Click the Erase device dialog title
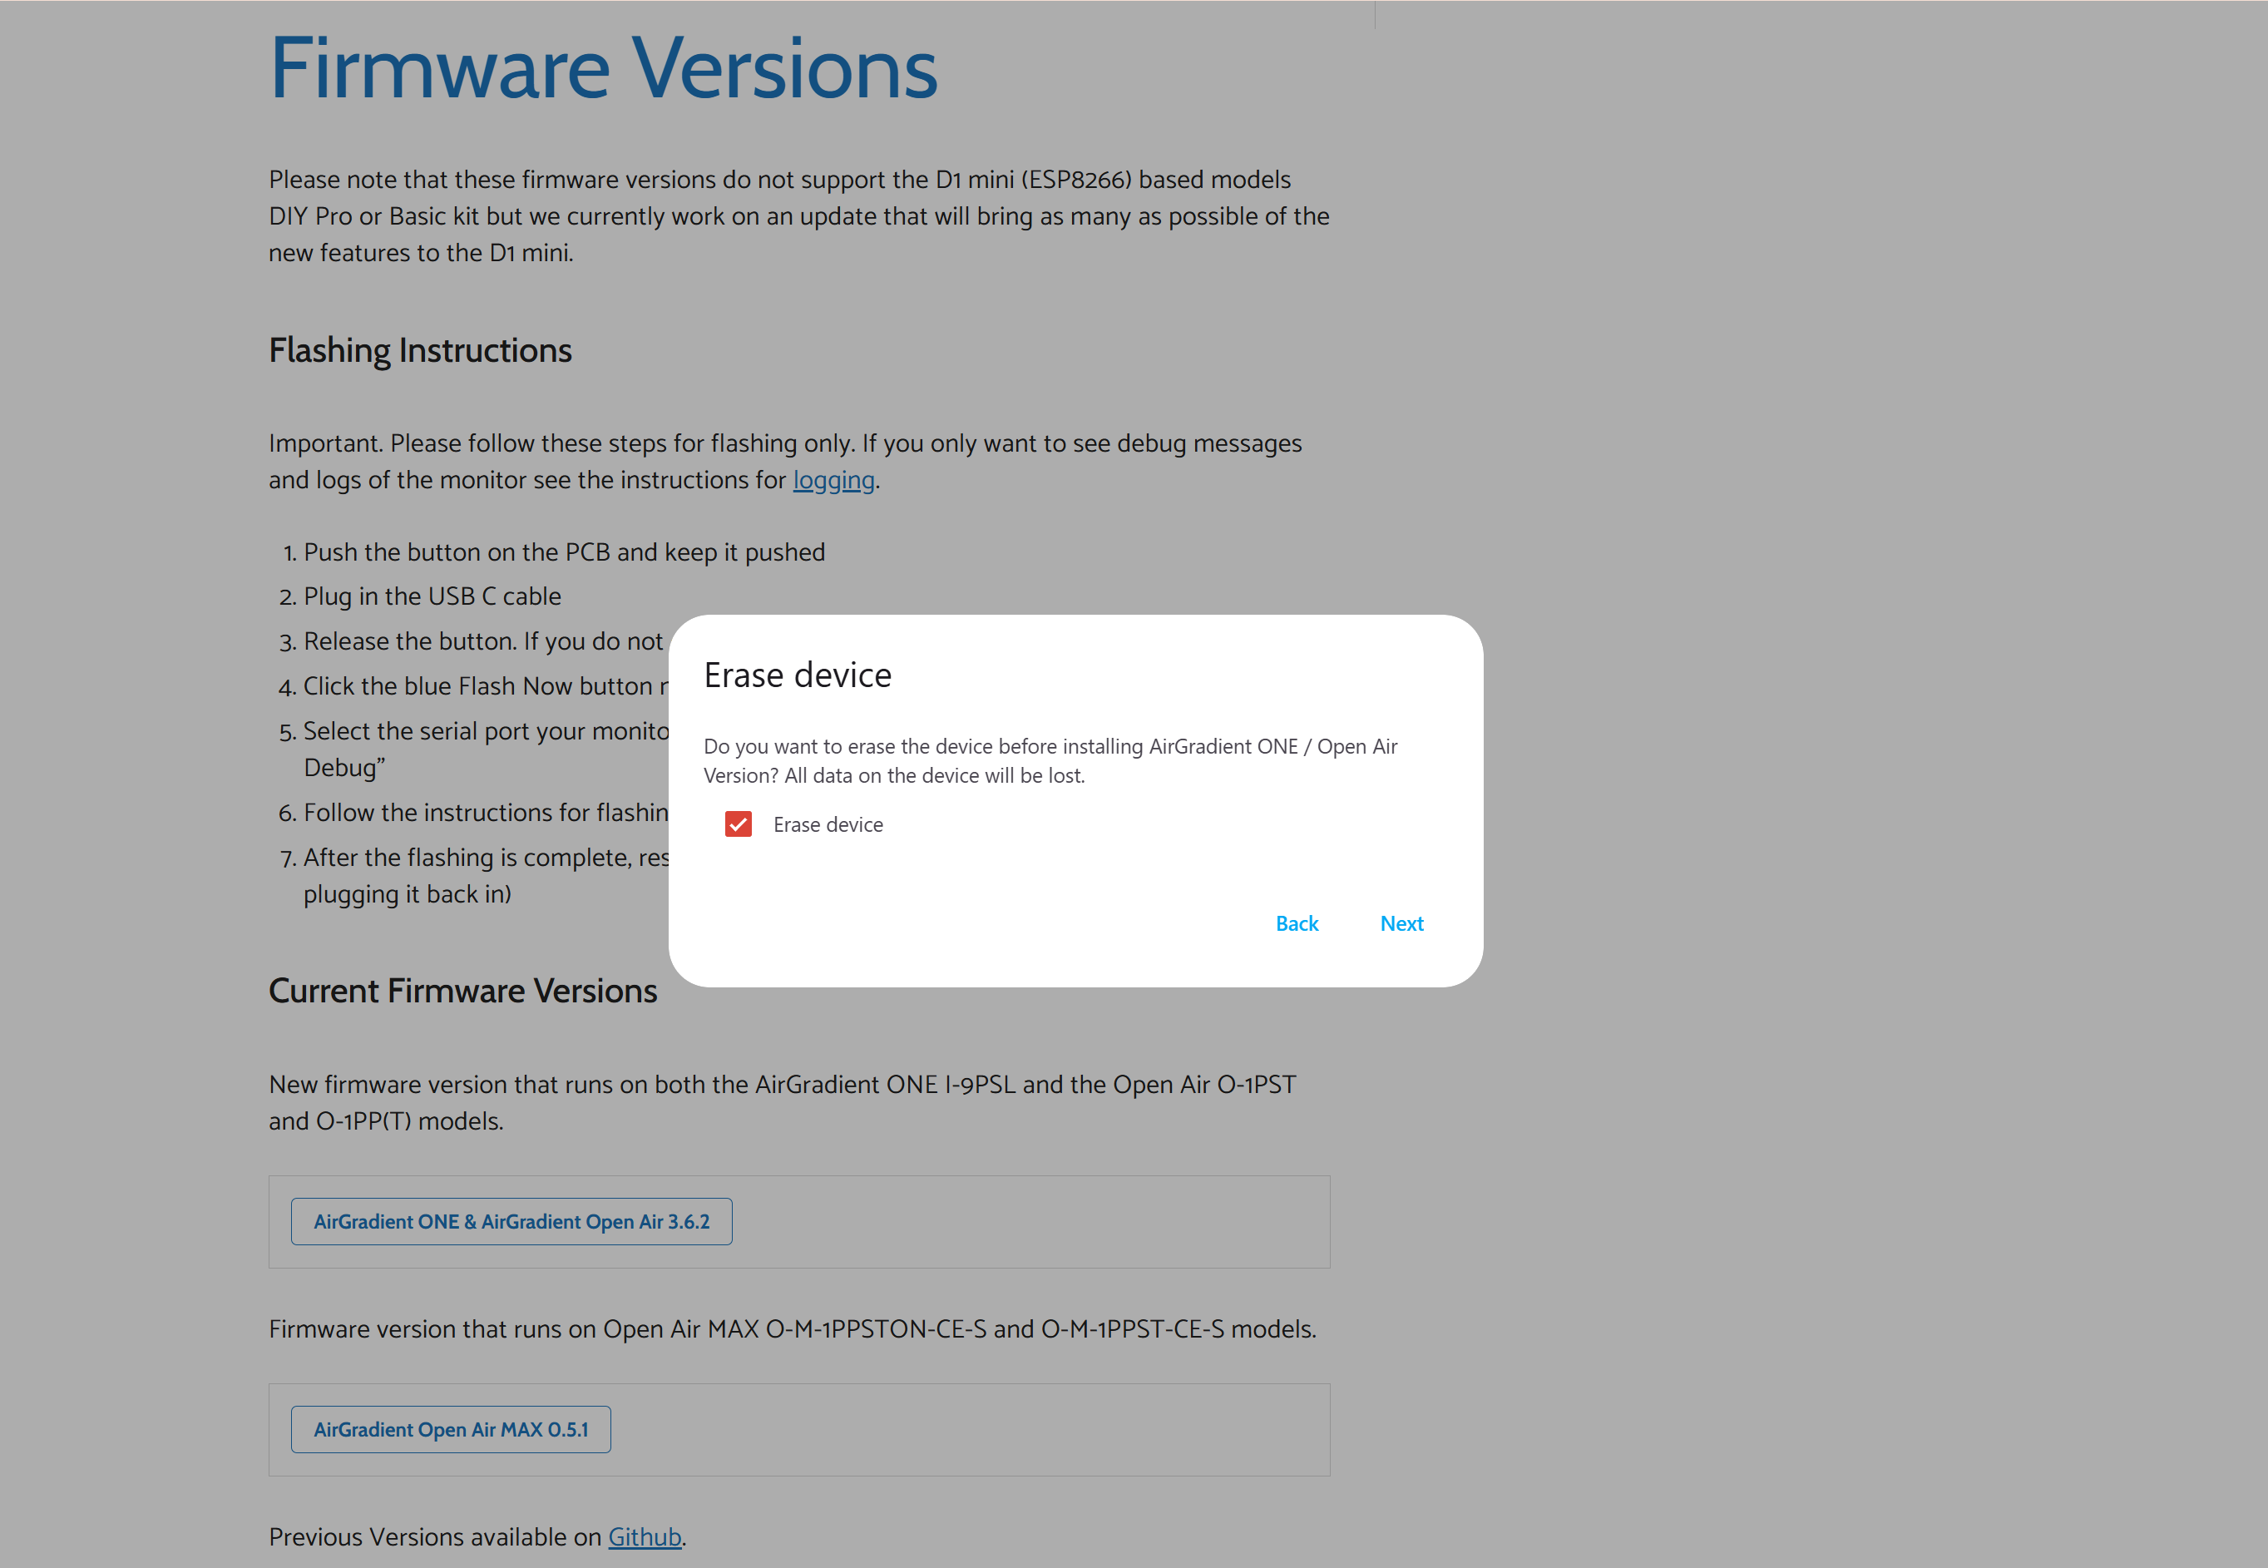 797,676
